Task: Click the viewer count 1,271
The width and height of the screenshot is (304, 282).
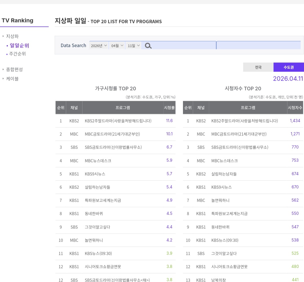Action: coord(295,134)
